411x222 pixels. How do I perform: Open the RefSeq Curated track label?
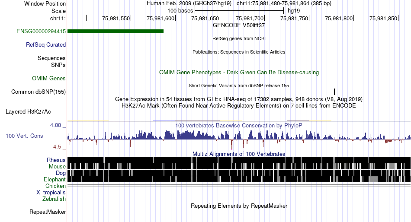[45, 45]
